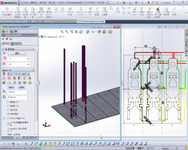
Task: Open CG PressDesign(P) menu
Action: [x=74, y=3]
